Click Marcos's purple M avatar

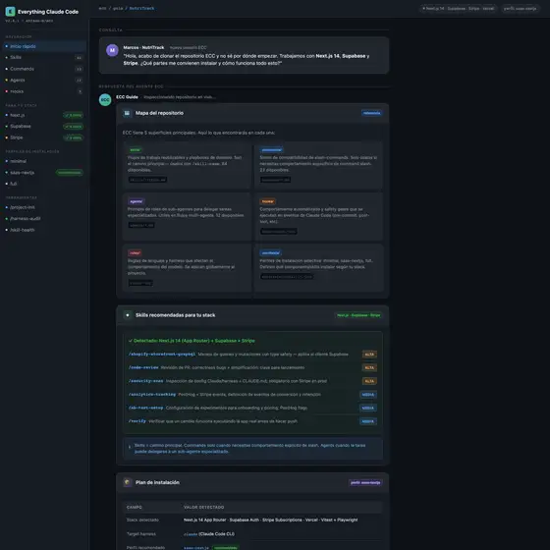click(112, 50)
